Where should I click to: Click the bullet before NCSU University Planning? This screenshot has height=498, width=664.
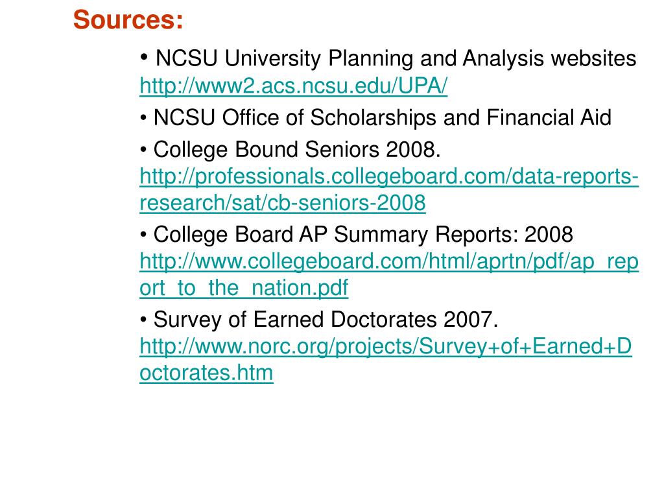coord(144,56)
